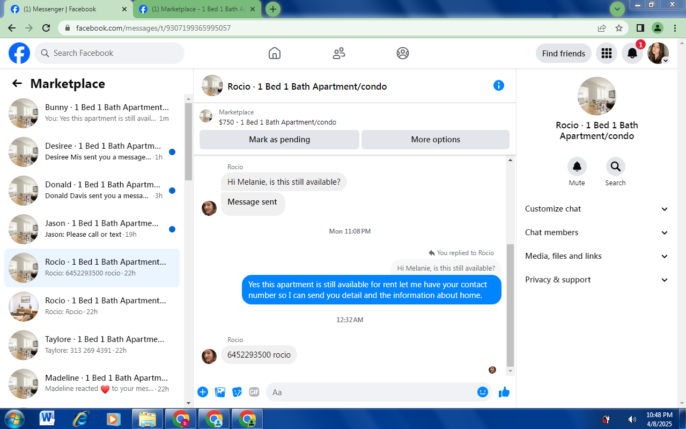Open Taylore conversation
Screen dimensions: 686x429
coord(92,345)
